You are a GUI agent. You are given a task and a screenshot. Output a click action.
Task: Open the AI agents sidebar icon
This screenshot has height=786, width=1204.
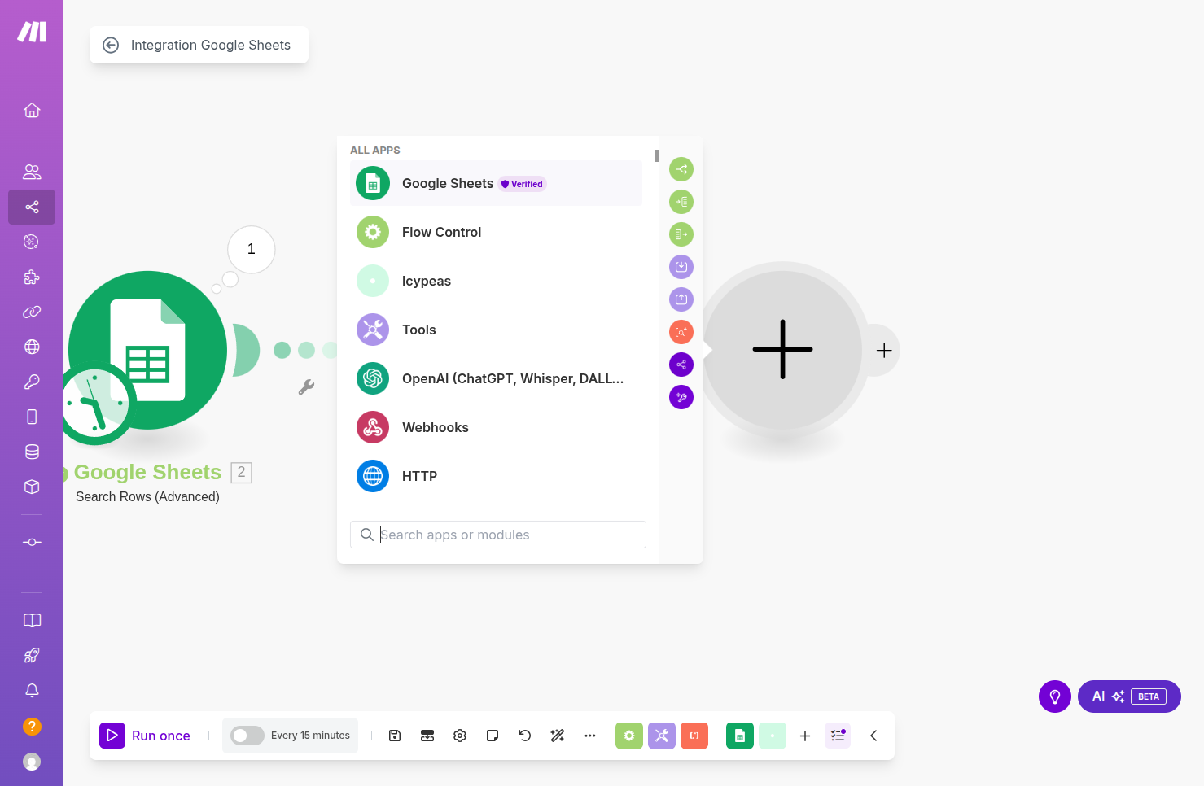coord(32,242)
